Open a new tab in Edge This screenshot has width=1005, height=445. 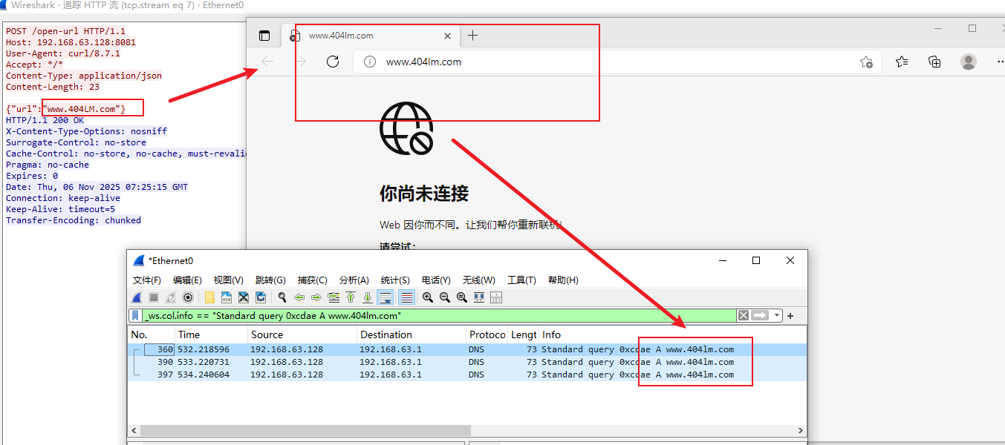click(x=473, y=36)
